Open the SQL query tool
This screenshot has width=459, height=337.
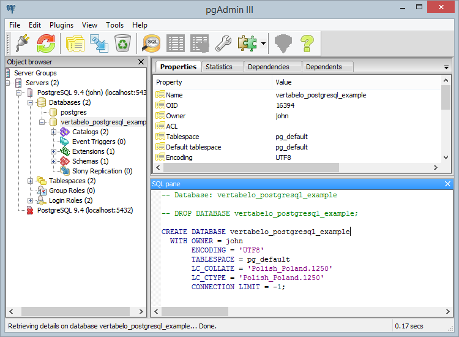pos(152,43)
